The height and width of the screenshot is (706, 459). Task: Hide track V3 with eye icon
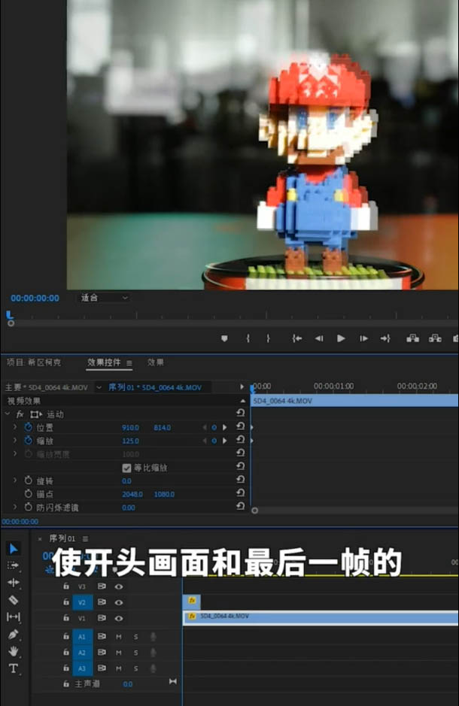[x=119, y=586]
